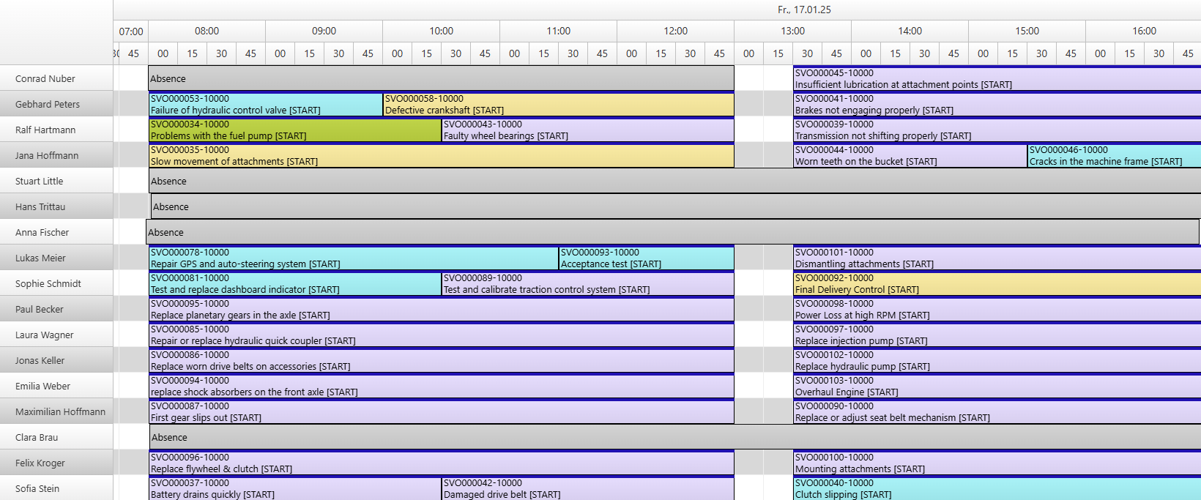Select Repair GPS and auto-steering system task
The width and height of the screenshot is (1201, 500).
[353, 258]
